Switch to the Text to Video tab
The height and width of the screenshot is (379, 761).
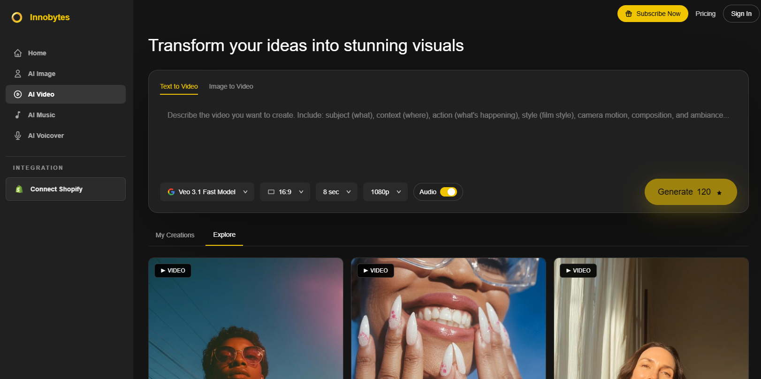pos(179,87)
